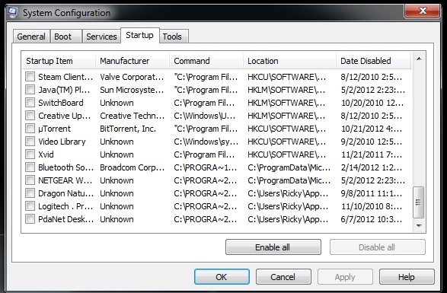Image resolution: width=447 pixels, height=293 pixels.
Task: Click the 'Broadcom Corp...' manufacturer cell
Action: 132,167
